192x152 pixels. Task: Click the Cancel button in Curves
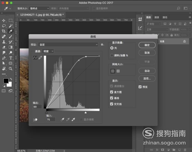pyautogui.click(x=147, y=53)
